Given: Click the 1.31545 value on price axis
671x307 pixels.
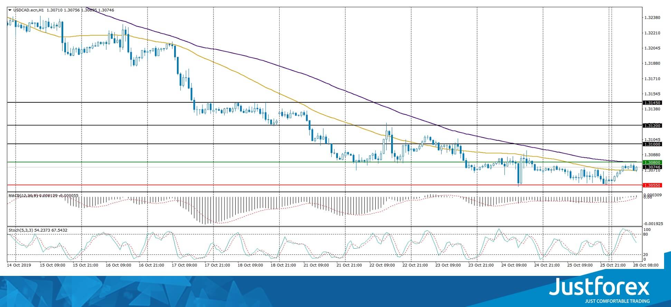Looking at the screenshot, I should (x=652, y=94).
